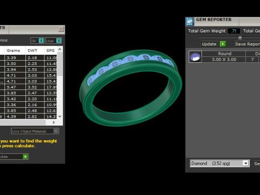This screenshot has height=195, width=260.
Task: Click the horizontal scrollbar thumb below weights table
Action: 23,122
